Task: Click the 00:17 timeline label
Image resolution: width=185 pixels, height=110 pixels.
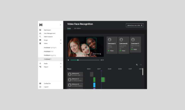Action: [99, 69]
